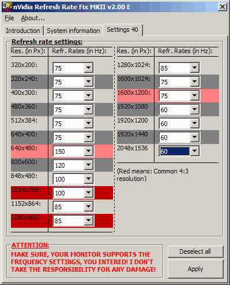
Task: Switch to the System information tab
Action: pos(73,31)
